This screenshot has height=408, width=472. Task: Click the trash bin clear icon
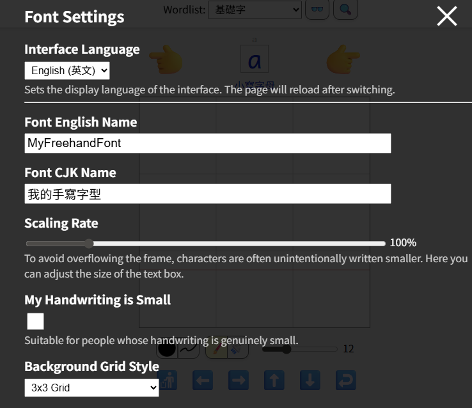point(168,381)
